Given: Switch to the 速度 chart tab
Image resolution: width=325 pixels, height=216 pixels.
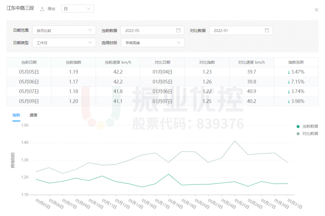Looking at the screenshot, I should point(33,115).
